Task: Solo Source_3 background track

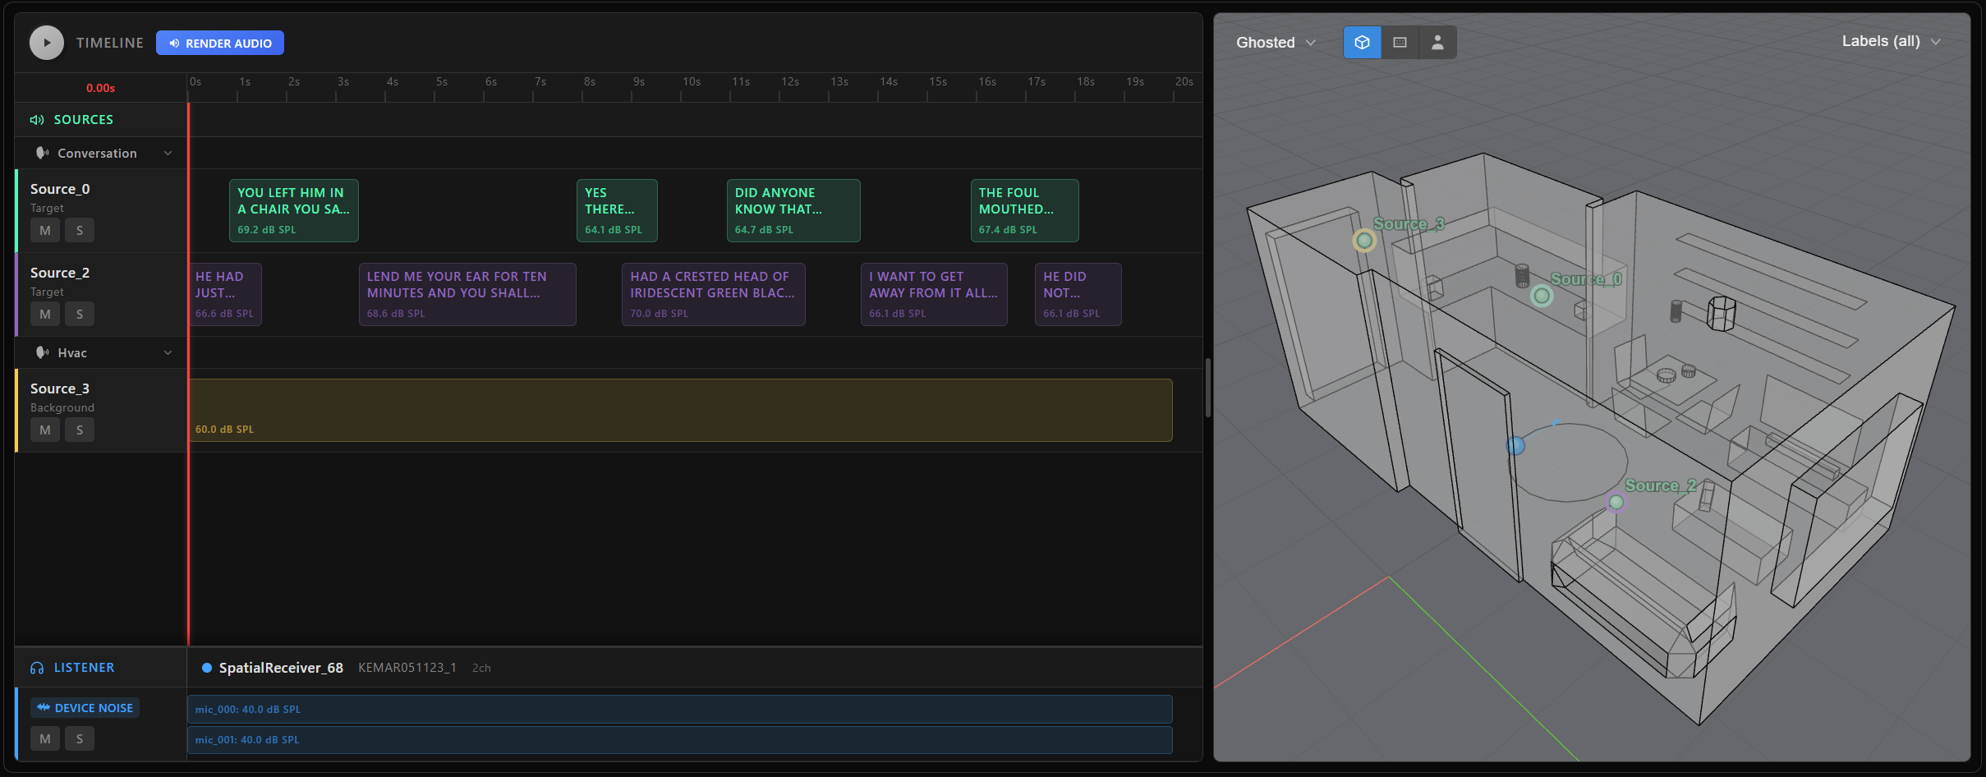Action: click(x=80, y=430)
